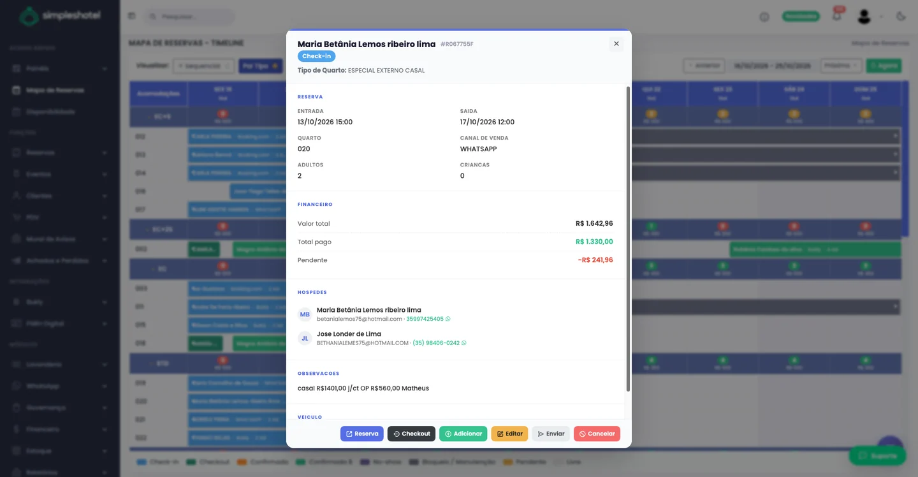Expand the Reservas sidebar menu
This screenshot has height=477, width=918.
click(60, 152)
